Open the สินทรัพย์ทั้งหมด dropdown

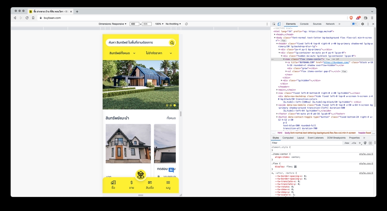pyautogui.click(x=123, y=53)
